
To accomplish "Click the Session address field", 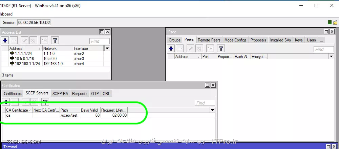I will 34,22.
